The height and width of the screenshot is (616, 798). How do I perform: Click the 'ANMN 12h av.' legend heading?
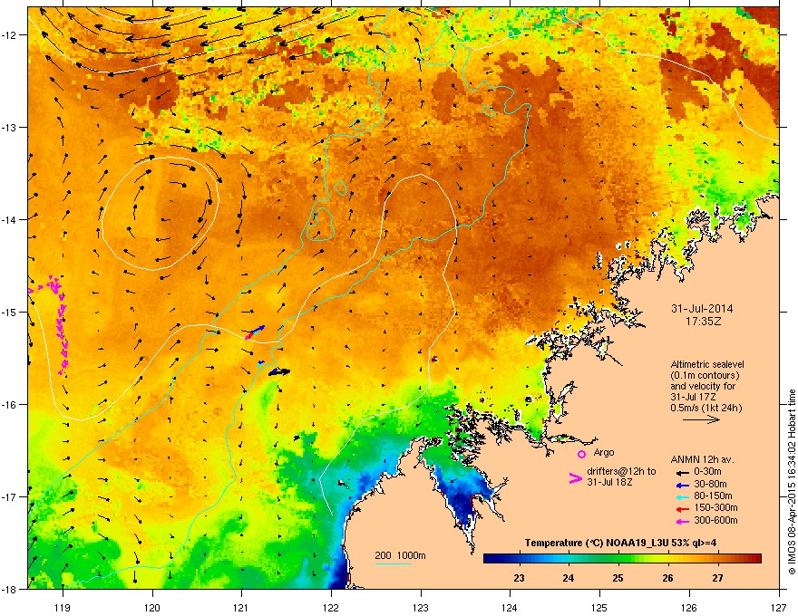[x=702, y=459]
